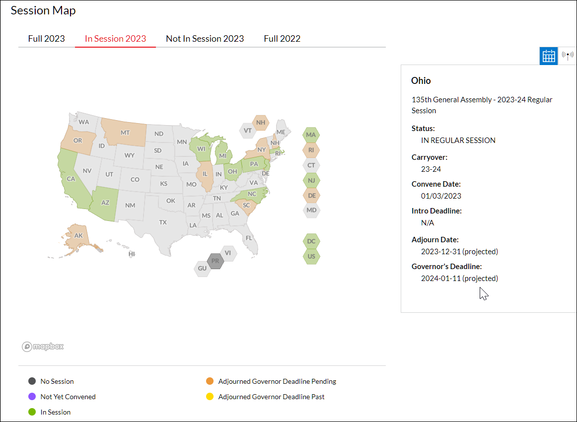Select the NH hexagon marker

[260, 122]
